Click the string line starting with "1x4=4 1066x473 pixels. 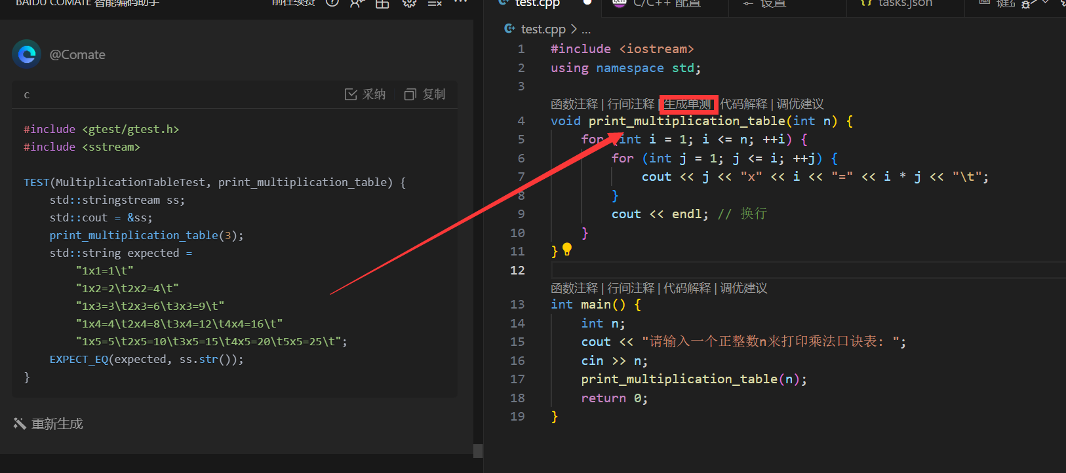pos(179,324)
